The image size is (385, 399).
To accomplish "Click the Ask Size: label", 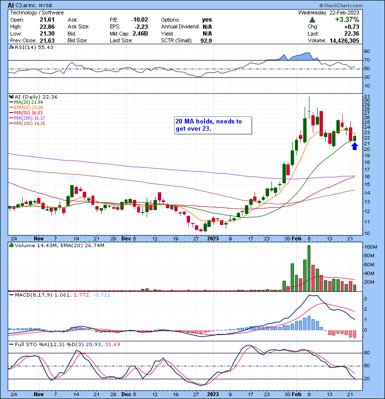I will pyautogui.click(x=78, y=26).
